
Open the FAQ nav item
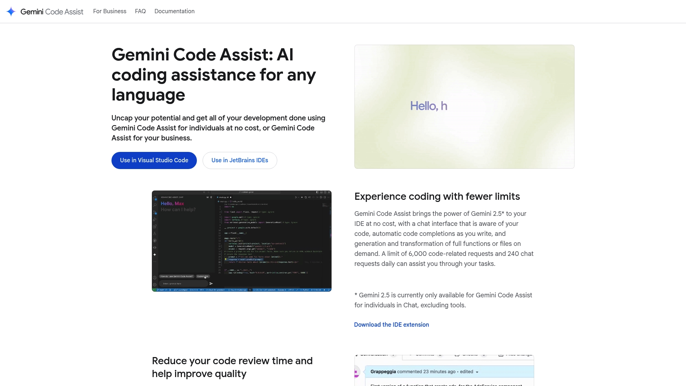point(140,11)
